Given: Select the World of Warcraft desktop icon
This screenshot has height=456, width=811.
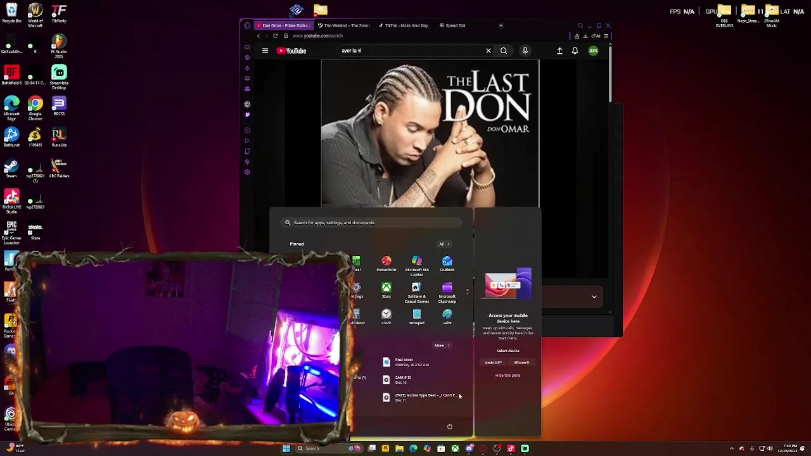Looking at the screenshot, I should coord(35,15).
